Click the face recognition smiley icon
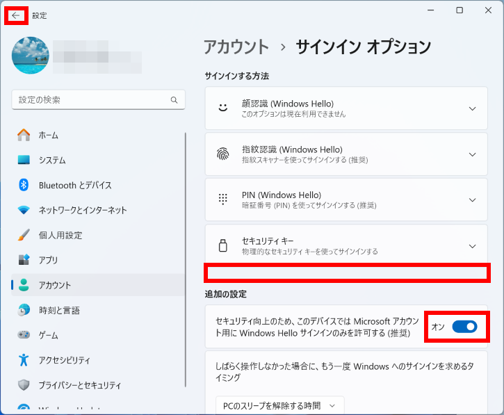The height and width of the screenshot is (415, 504). (x=223, y=108)
